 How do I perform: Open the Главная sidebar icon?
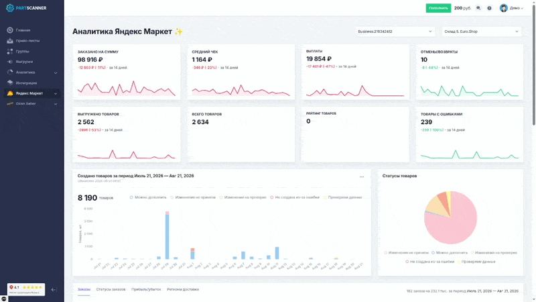10,30
